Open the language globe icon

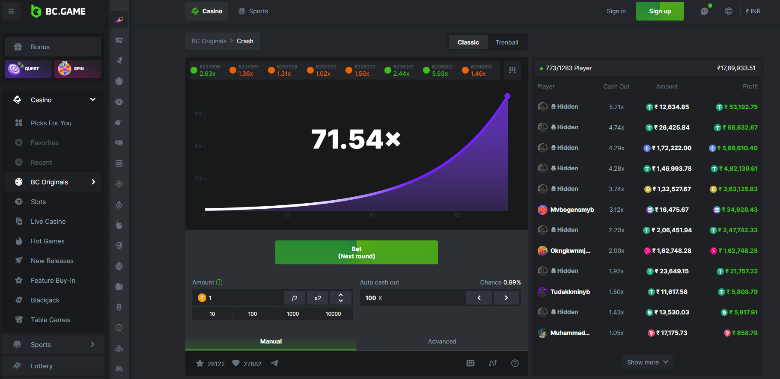click(x=729, y=11)
